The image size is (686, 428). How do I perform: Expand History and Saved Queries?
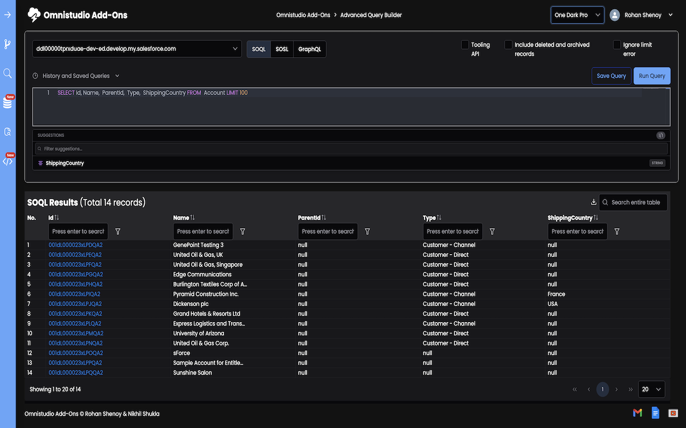pos(76,76)
